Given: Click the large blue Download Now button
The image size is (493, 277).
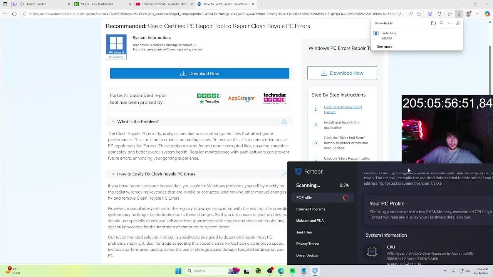Looking at the screenshot, I should [200, 73].
